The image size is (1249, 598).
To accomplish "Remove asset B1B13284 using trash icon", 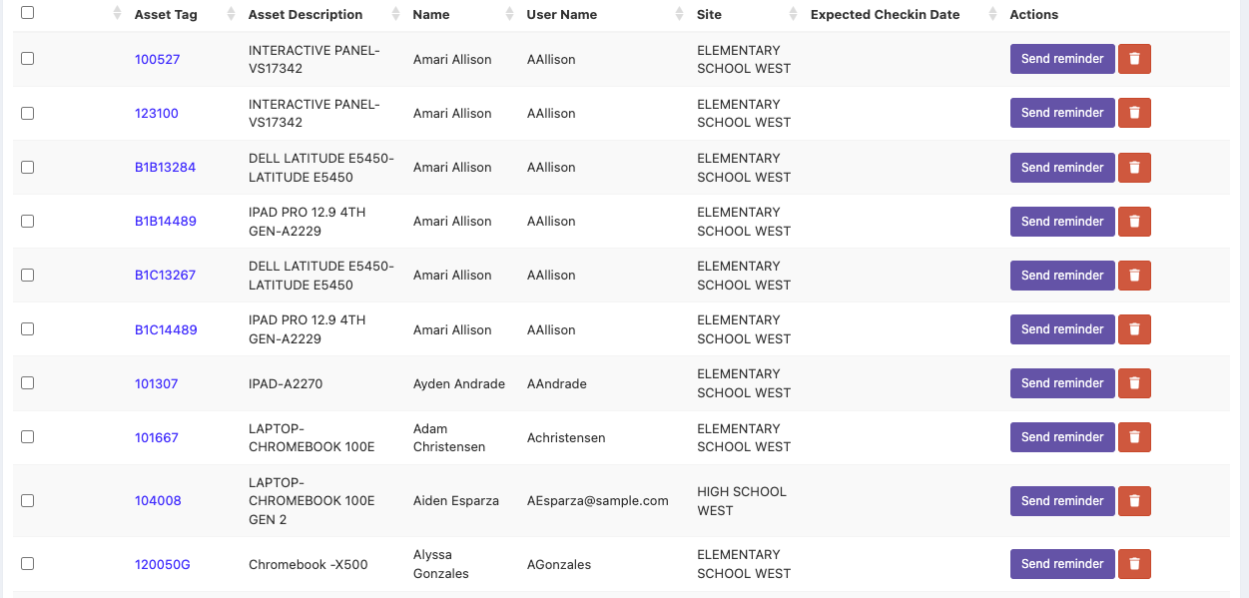I will point(1134,168).
